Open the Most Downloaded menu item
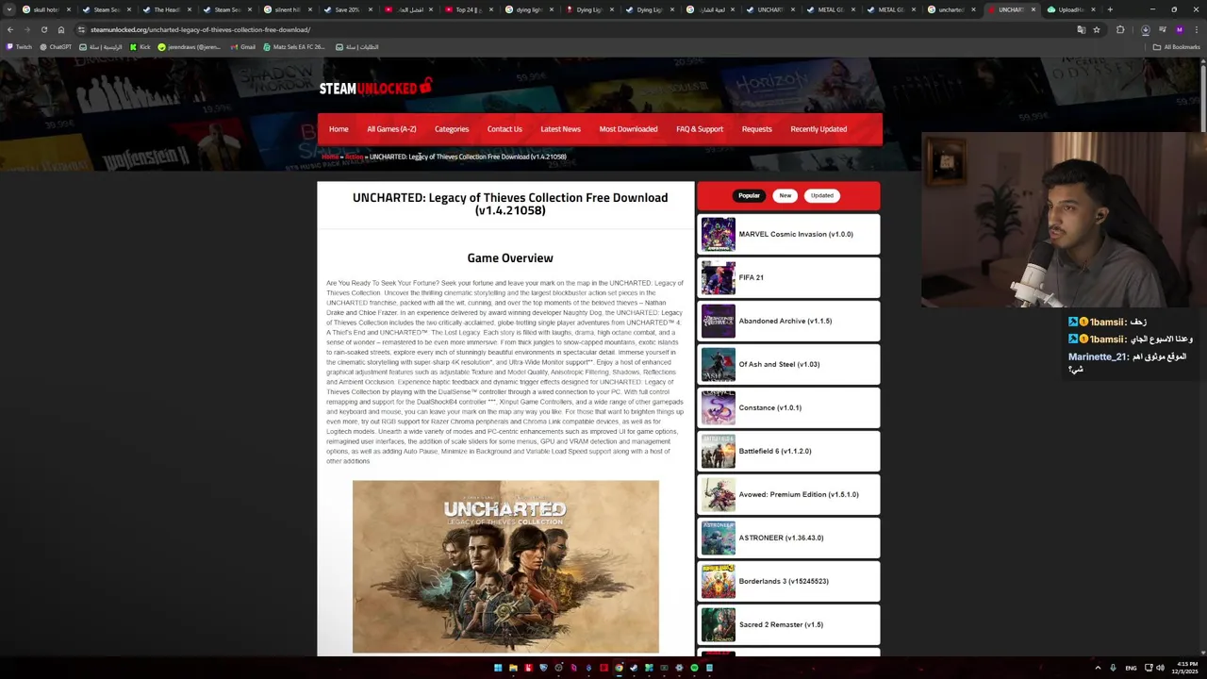 click(x=628, y=129)
